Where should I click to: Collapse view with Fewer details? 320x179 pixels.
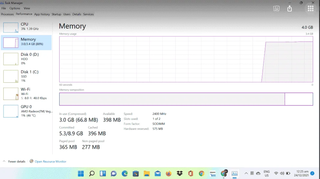(14, 162)
